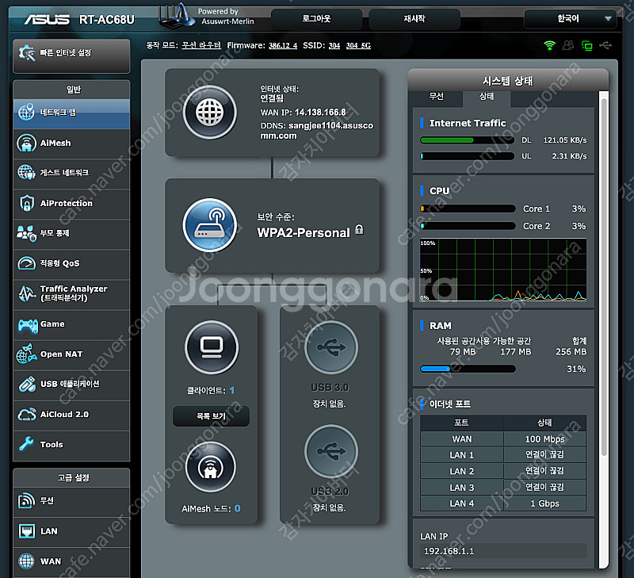
Task: Click the AiMesh node house icon
Action: pos(210,467)
